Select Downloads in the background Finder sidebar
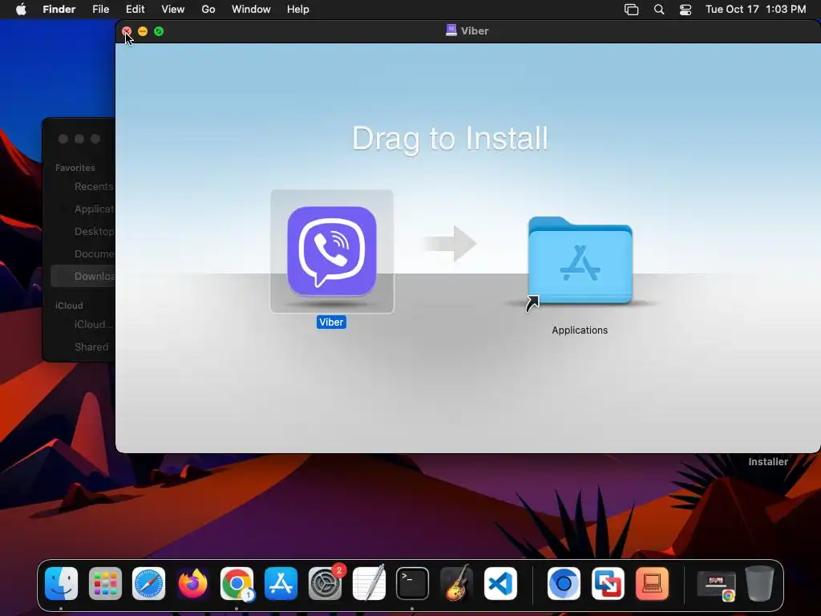The image size is (821, 616). [x=83, y=276]
